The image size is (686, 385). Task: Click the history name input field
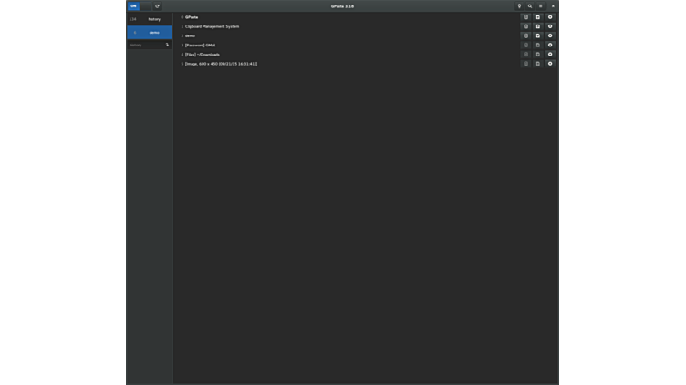coord(144,45)
